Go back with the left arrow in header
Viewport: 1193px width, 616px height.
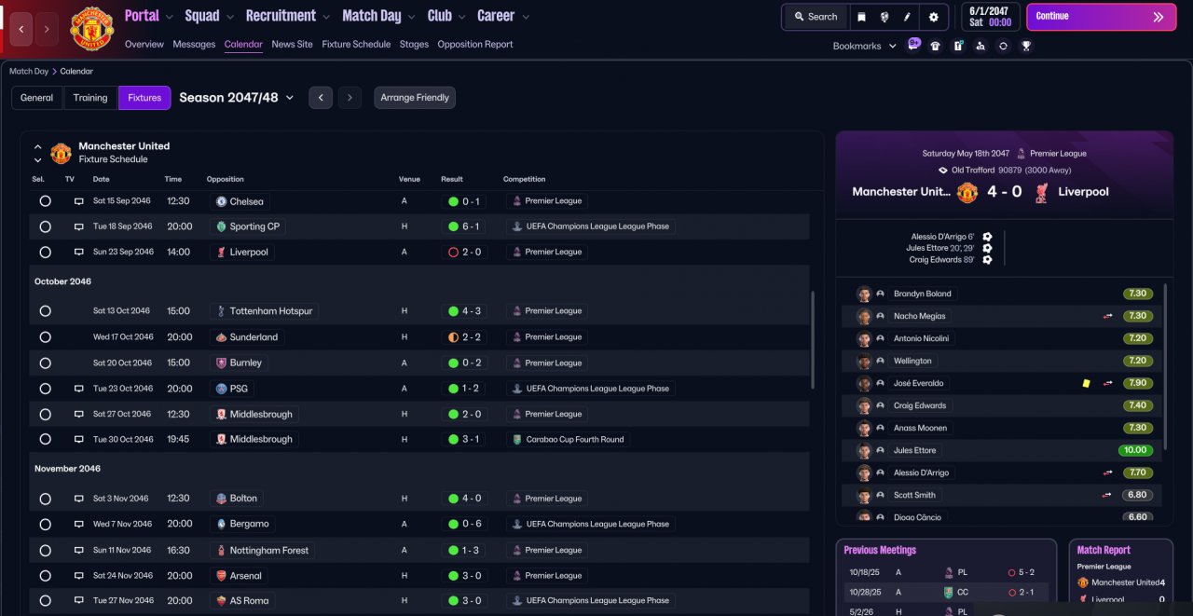click(x=21, y=29)
